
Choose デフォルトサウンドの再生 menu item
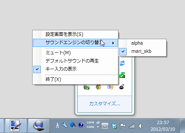[x=75, y=61]
